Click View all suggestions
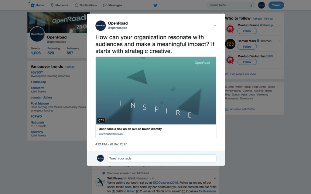 [268, 18]
